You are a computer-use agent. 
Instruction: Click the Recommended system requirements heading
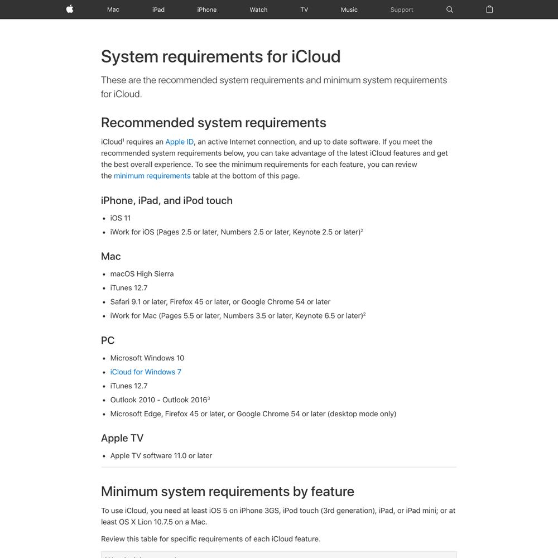214,123
